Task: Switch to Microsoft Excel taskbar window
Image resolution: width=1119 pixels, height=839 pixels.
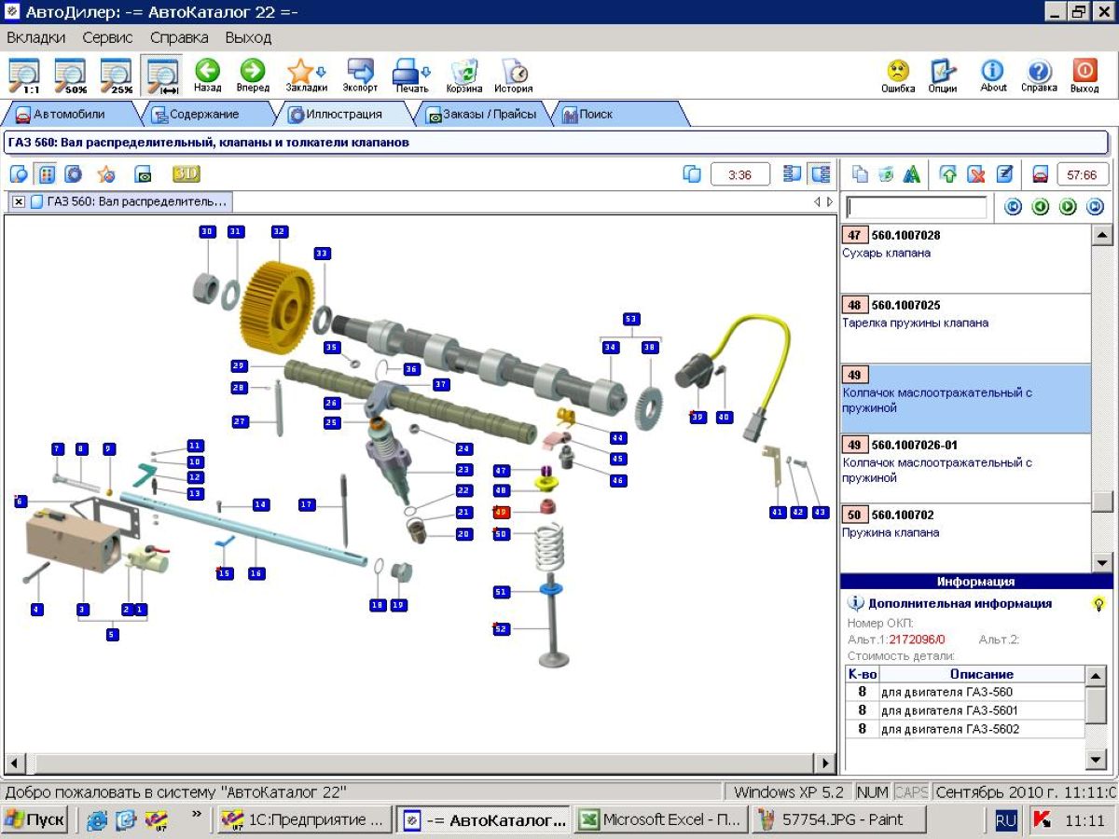Action: [661, 820]
